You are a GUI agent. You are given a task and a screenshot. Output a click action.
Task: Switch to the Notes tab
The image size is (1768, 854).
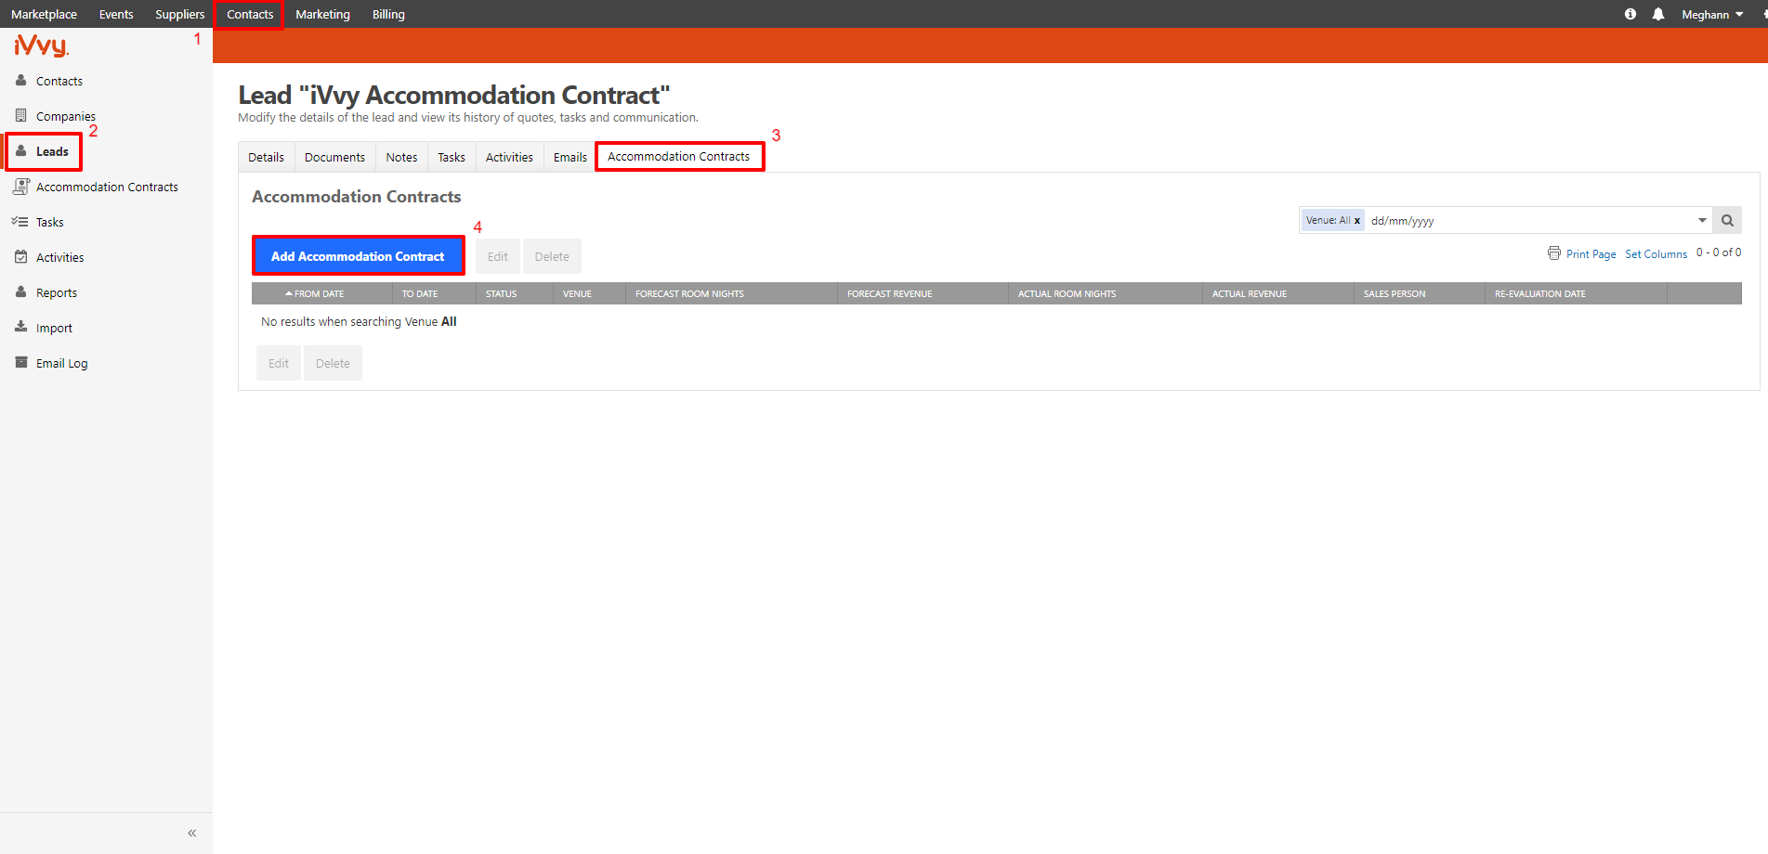point(401,157)
